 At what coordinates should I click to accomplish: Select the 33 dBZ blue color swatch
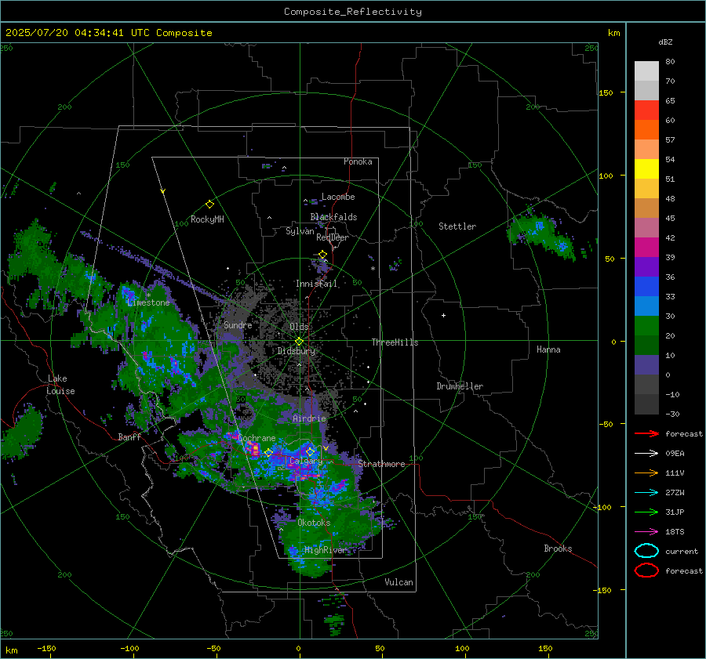646,286
